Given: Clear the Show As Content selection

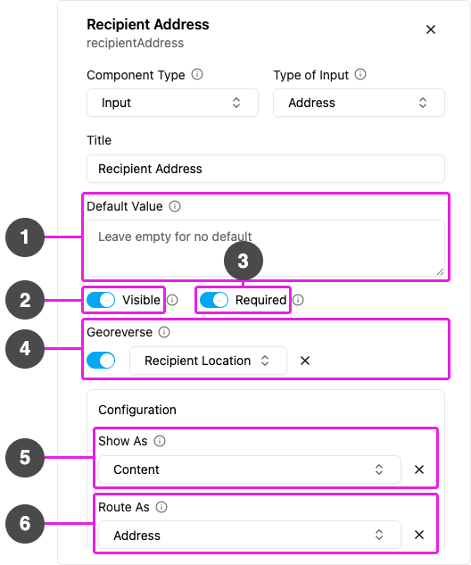Looking at the screenshot, I should 419,469.
